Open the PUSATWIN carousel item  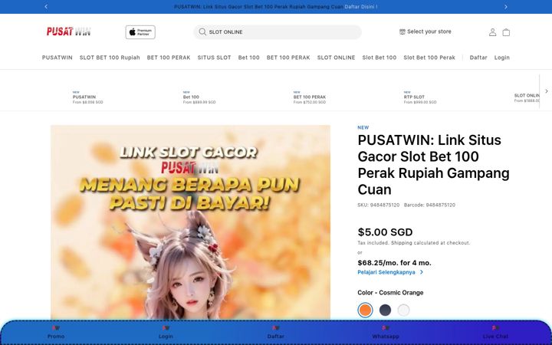[x=87, y=97]
